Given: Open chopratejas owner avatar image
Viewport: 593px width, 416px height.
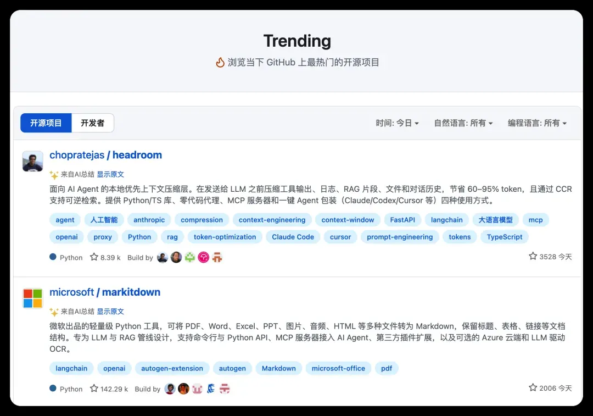Looking at the screenshot, I should point(32,161).
